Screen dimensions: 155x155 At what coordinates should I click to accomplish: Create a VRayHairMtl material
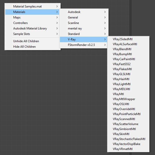pyautogui.click(x=128, y=79)
